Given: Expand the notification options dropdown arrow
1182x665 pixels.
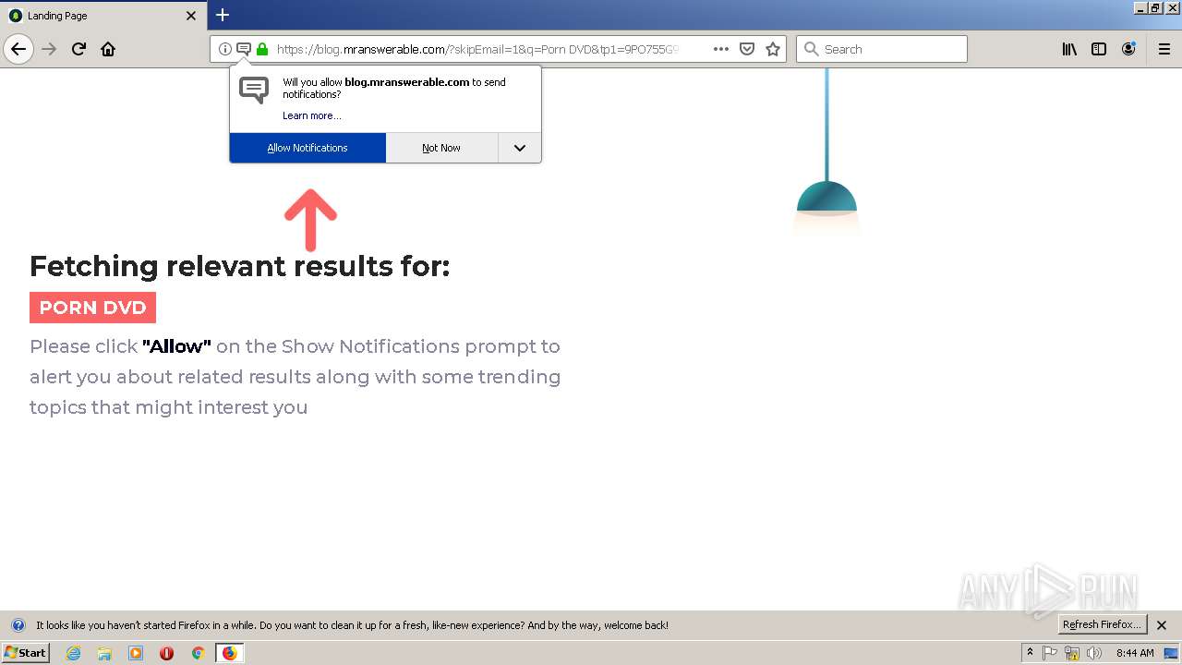Looking at the screenshot, I should coord(520,148).
